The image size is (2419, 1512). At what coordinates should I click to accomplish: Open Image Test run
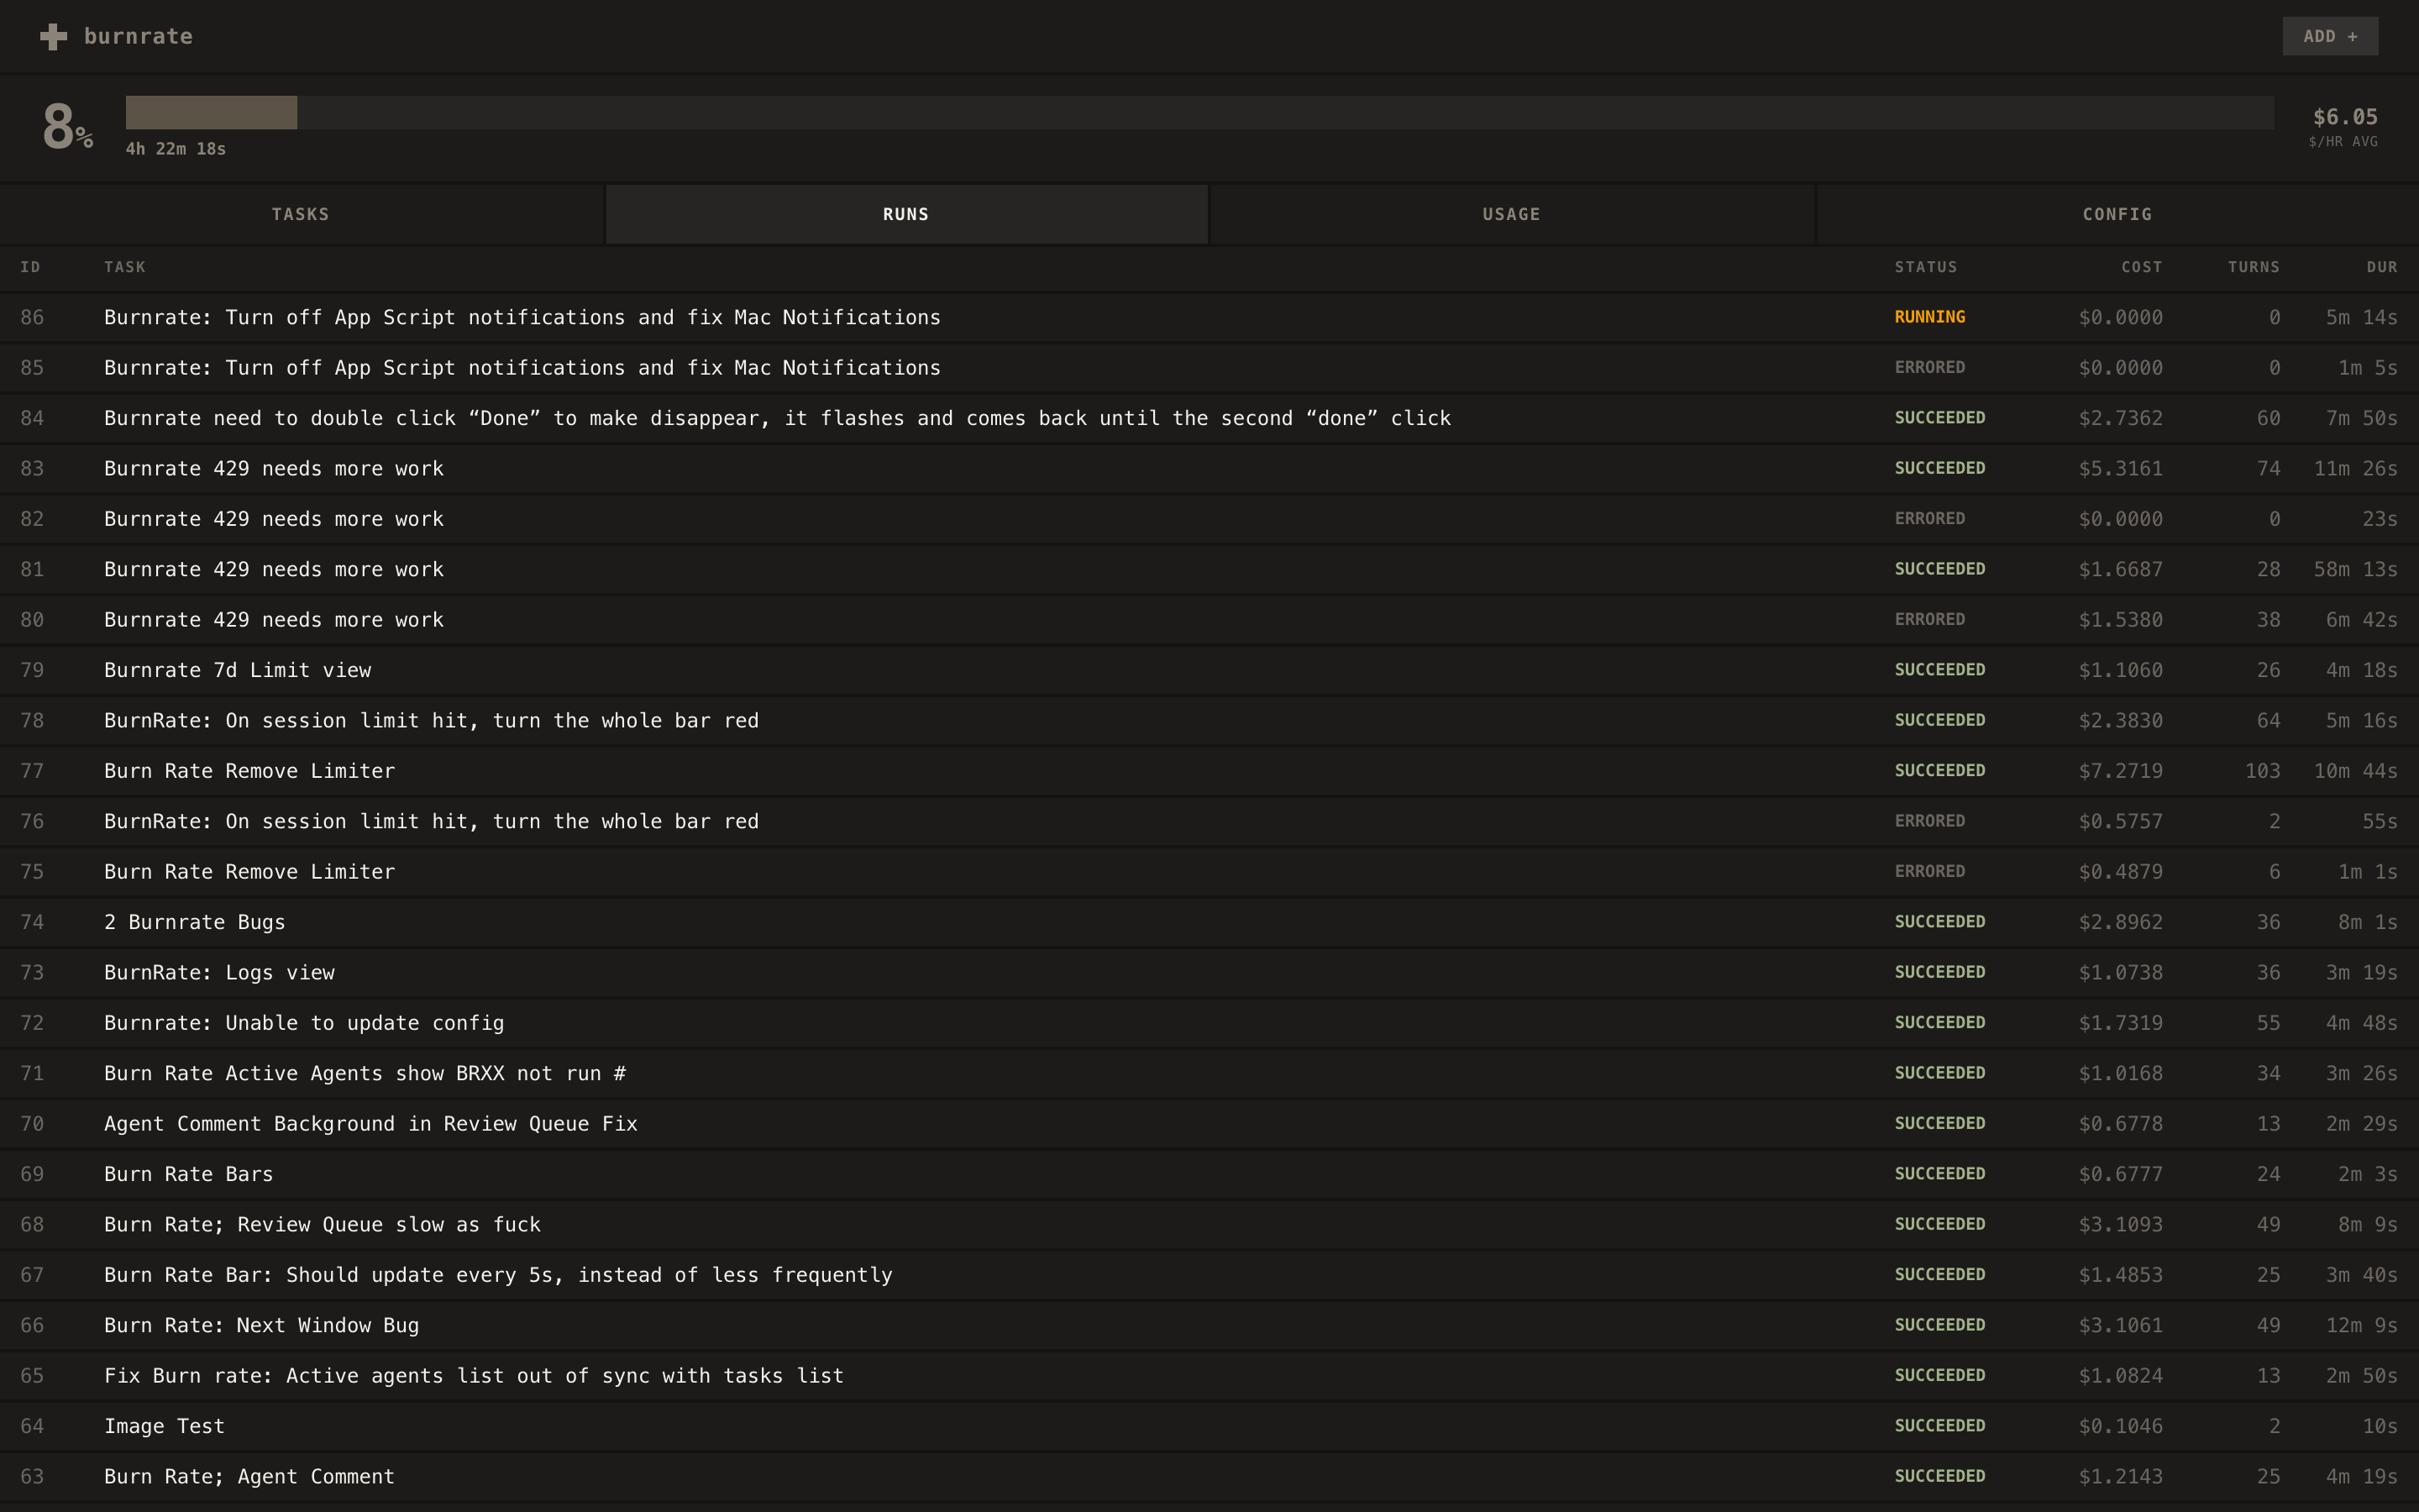pyautogui.click(x=165, y=1426)
